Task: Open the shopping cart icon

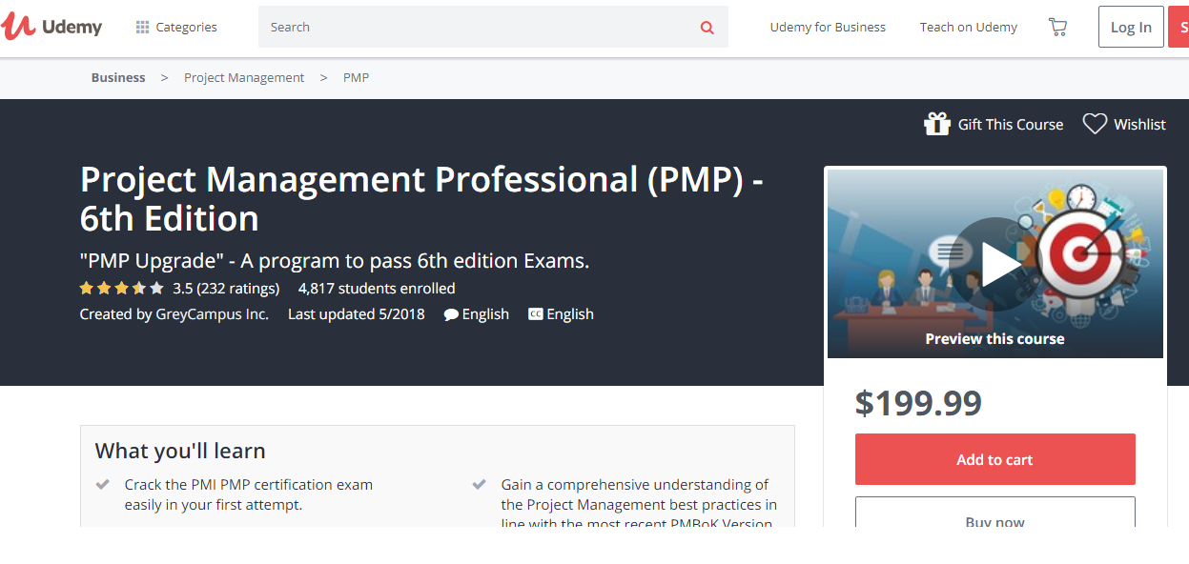Action: point(1057,27)
